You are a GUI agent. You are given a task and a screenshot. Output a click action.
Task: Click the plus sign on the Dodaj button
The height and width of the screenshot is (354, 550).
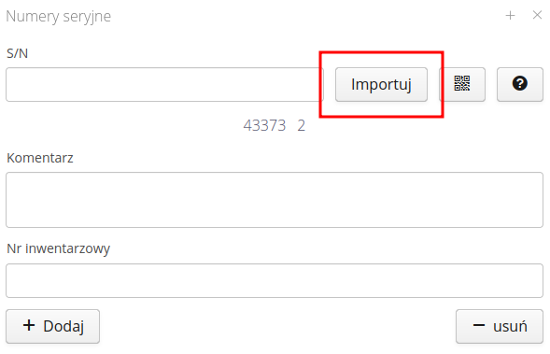click(29, 326)
